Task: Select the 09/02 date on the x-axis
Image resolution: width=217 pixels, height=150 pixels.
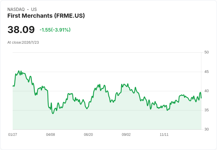Action: point(126,135)
